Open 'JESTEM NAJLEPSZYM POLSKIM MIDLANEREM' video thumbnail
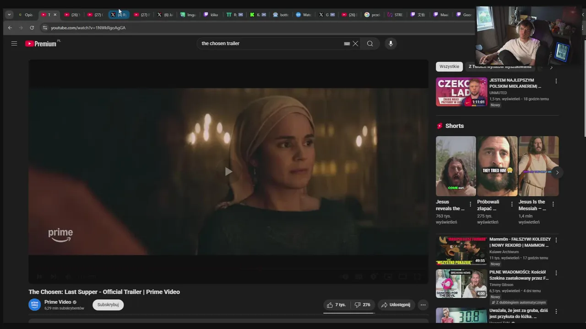Viewport: 586px width, 329px height. [461, 92]
